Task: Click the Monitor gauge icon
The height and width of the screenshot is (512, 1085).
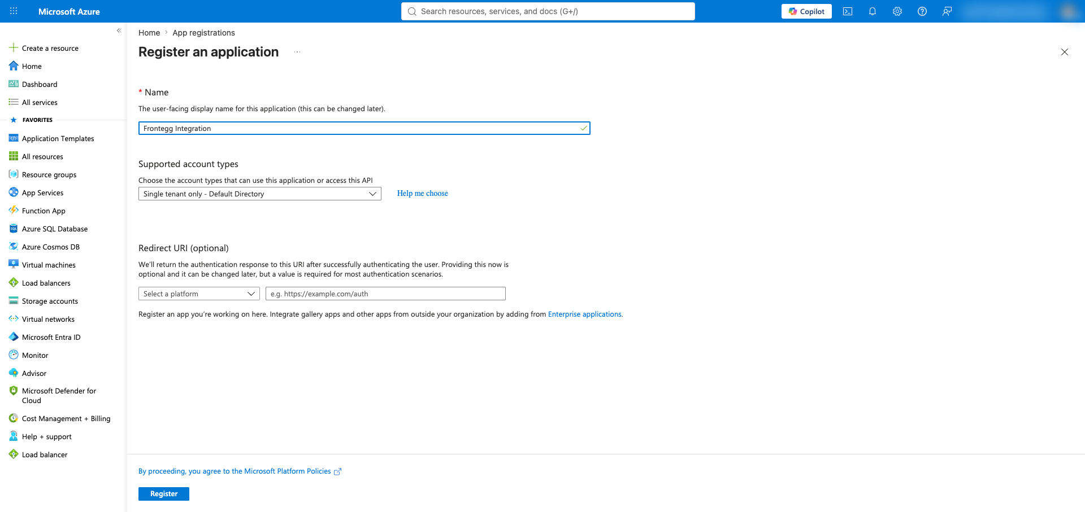Action: click(14, 355)
